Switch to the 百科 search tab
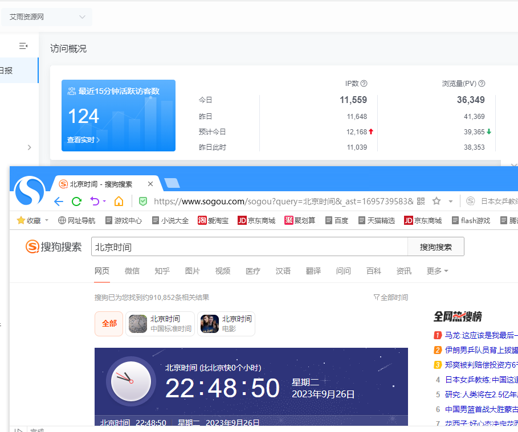Image resolution: width=518 pixels, height=432 pixels. pos(374,271)
